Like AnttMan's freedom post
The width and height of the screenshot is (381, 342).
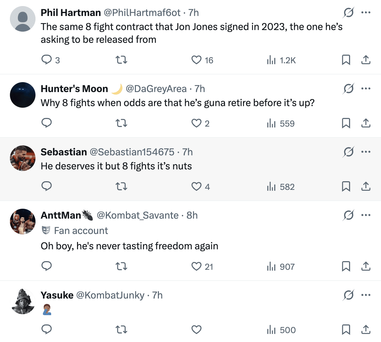(196, 266)
